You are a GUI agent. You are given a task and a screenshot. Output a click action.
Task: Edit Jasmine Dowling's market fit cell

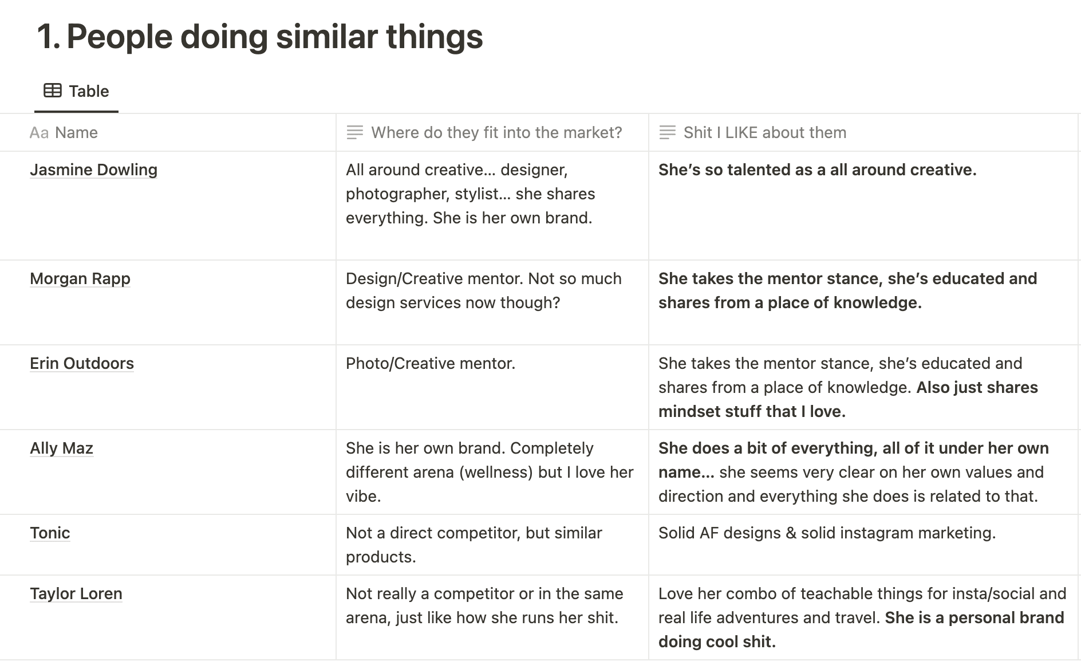(x=492, y=206)
